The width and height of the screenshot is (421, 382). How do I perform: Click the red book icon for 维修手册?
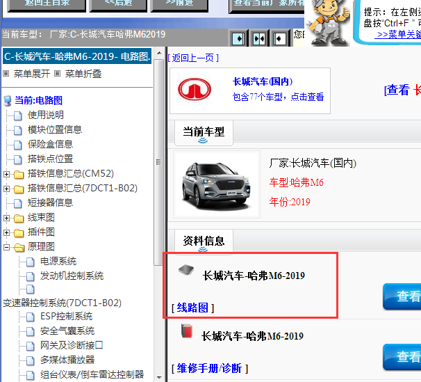[x=187, y=331]
